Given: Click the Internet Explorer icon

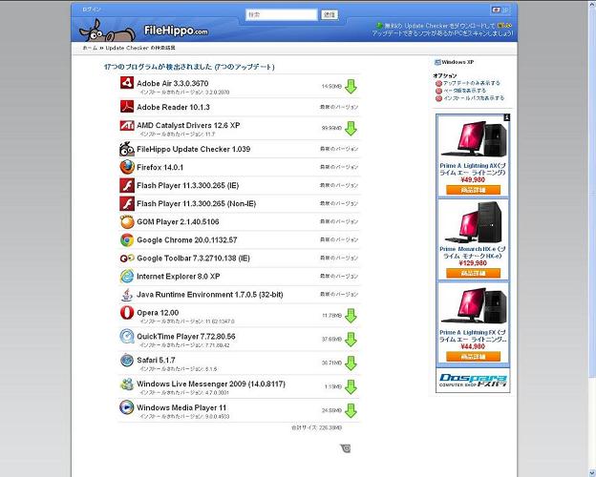Looking at the screenshot, I should point(127,276).
